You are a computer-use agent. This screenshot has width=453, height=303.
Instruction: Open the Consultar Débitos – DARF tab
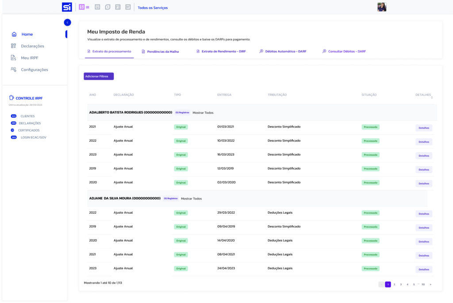(344, 51)
